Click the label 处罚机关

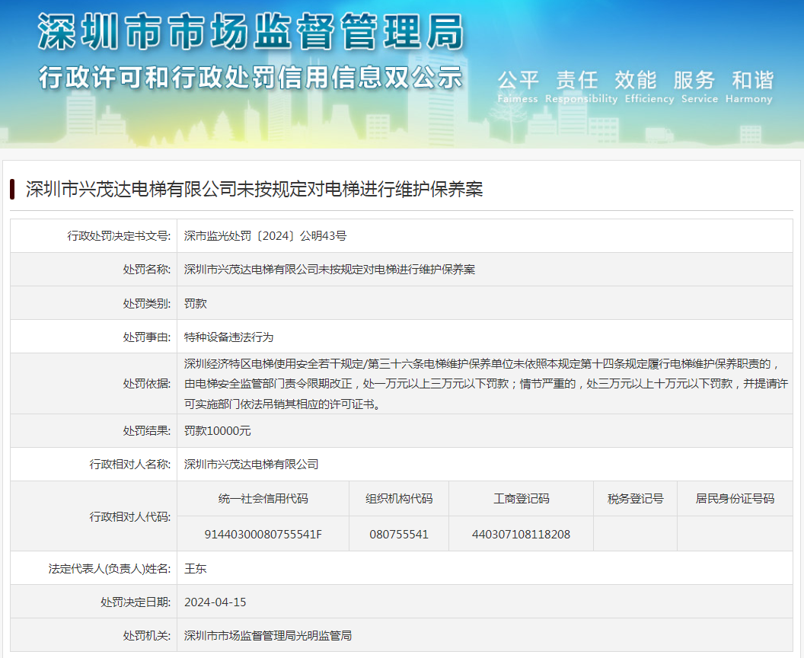click(147, 636)
